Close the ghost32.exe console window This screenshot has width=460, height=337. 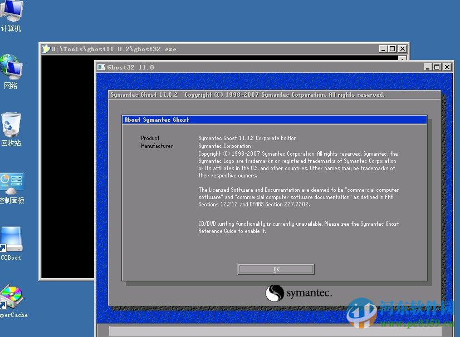pyautogui.click(x=403, y=48)
